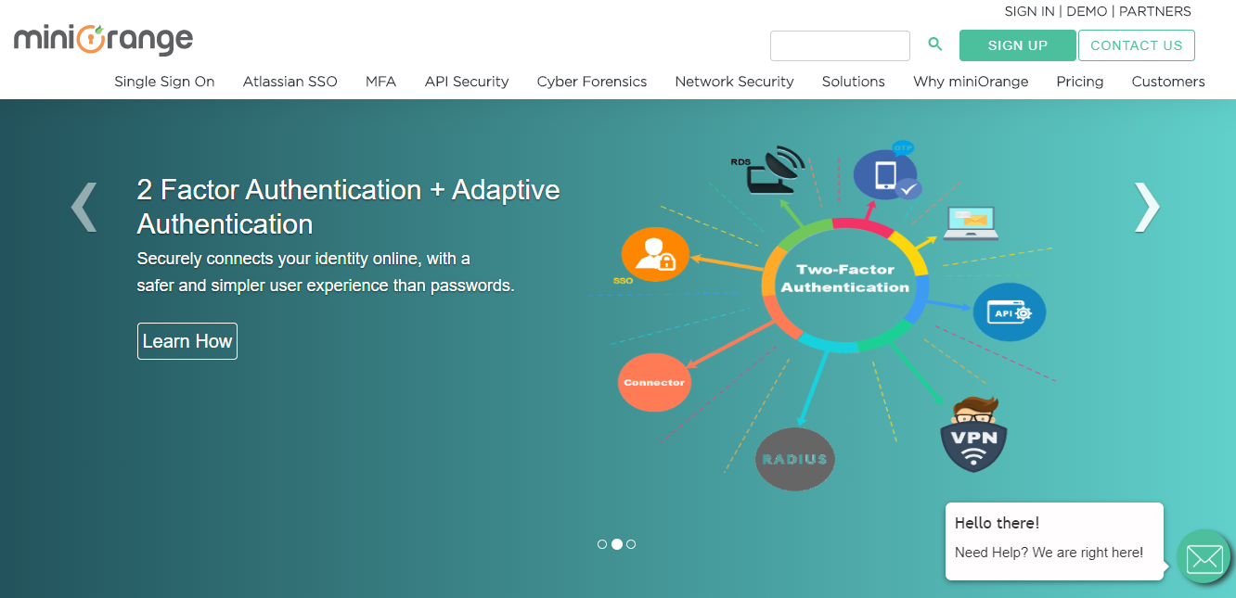Open the chat envelope icon
Image resolution: width=1236 pixels, height=598 pixels.
point(1204,557)
